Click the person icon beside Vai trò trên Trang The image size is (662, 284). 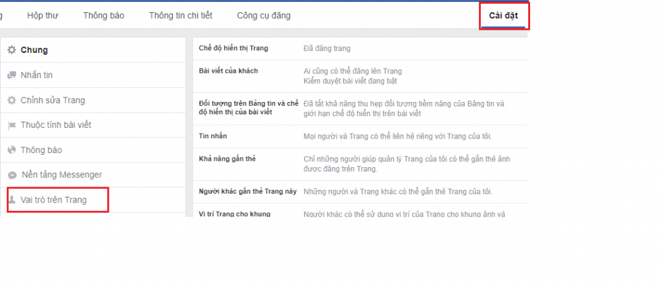pos(12,199)
